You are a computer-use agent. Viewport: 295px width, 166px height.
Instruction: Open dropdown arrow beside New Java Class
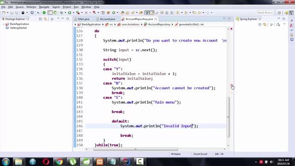[118, 12]
